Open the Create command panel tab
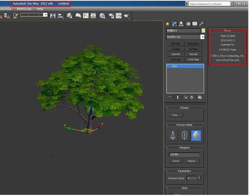249x196 pixels. click(x=168, y=24)
